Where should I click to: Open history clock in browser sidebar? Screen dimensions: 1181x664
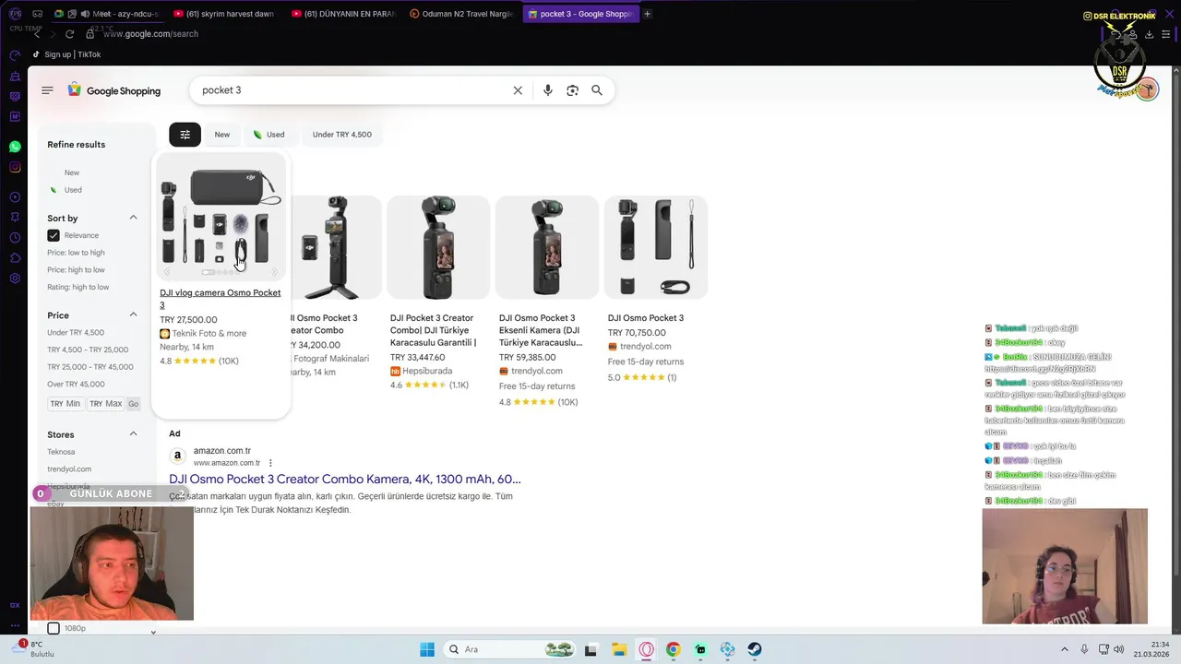15,238
